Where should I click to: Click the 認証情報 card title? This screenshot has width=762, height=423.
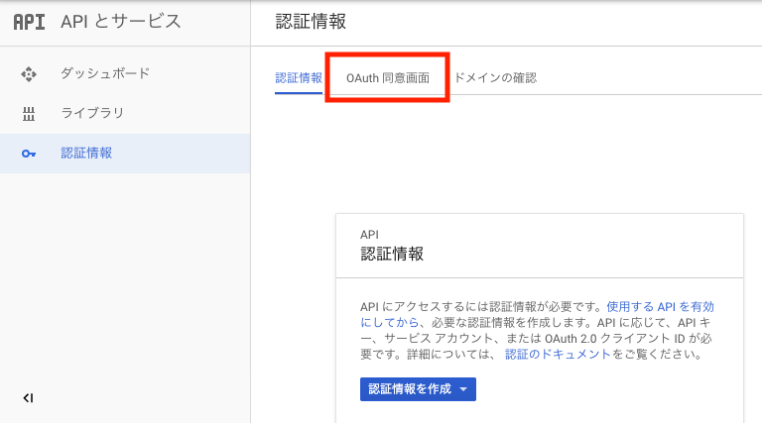tap(392, 254)
